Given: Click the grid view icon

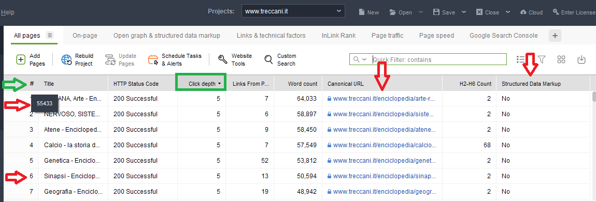Looking at the screenshot, I should pyautogui.click(x=561, y=59).
